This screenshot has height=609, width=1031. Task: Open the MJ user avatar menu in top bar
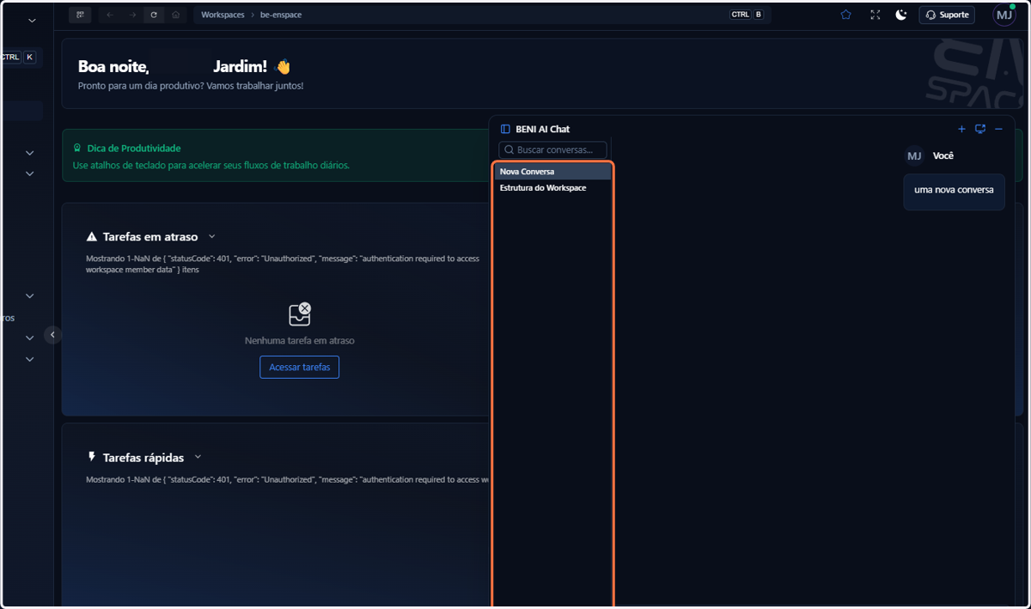point(1004,15)
